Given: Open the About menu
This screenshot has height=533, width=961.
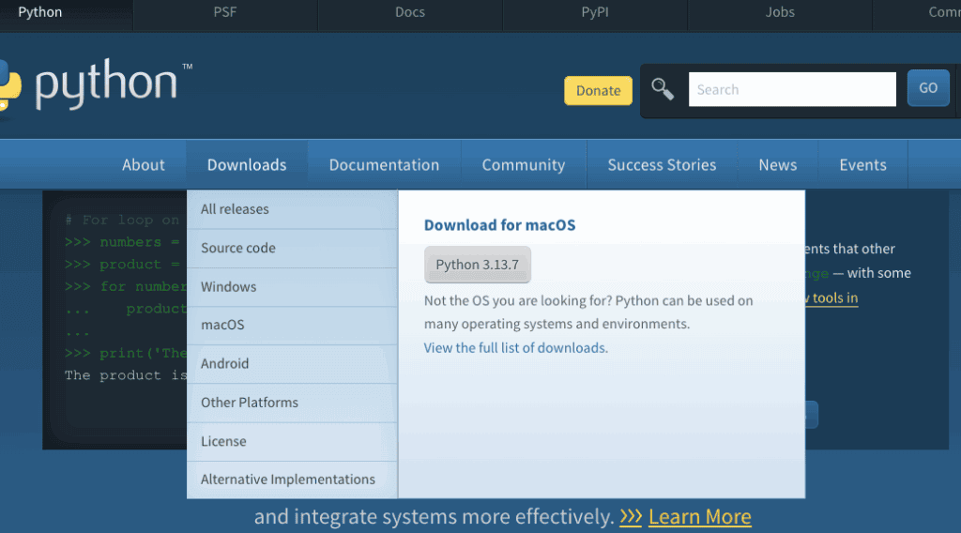Looking at the screenshot, I should [x=144, y=165].
